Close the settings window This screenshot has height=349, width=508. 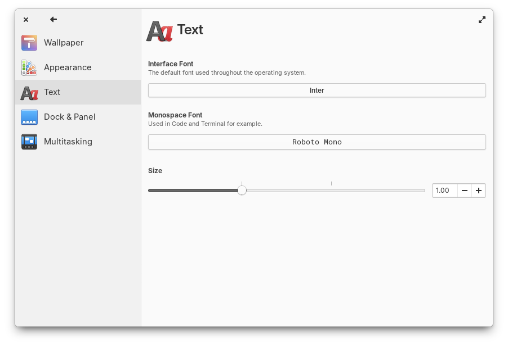tap(26, 20)
